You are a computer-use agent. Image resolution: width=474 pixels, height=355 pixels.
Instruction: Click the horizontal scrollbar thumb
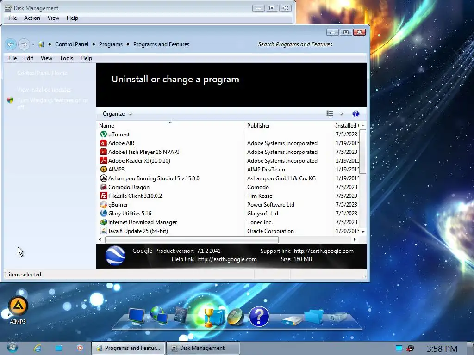coord(192,240)
